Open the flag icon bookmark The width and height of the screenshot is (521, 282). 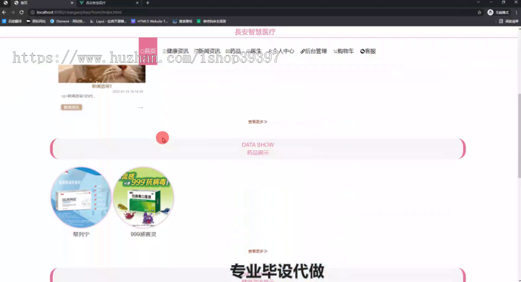click(x=36, y=21)
